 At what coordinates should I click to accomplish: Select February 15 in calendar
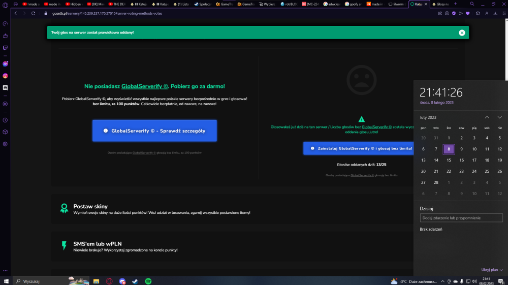[x=449, y=160]
